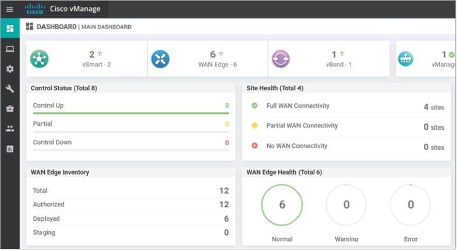Click the Cisco logo
This screenshot has width=457, height=250.
(34, 9)
